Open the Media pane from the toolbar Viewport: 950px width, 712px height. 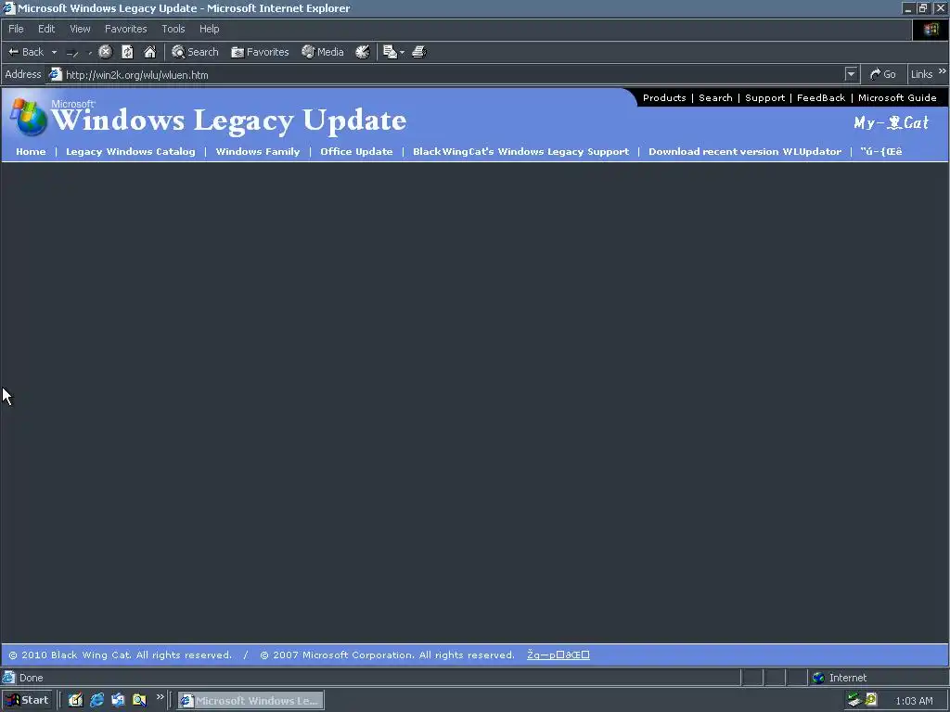(x=322, y=52)
